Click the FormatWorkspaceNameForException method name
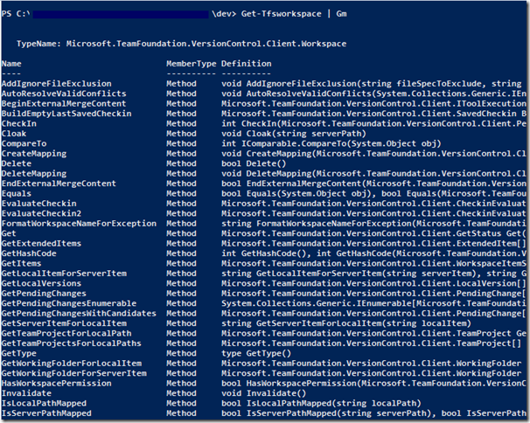The height and width of the screenshot is (423, 530). click(73, 223)
